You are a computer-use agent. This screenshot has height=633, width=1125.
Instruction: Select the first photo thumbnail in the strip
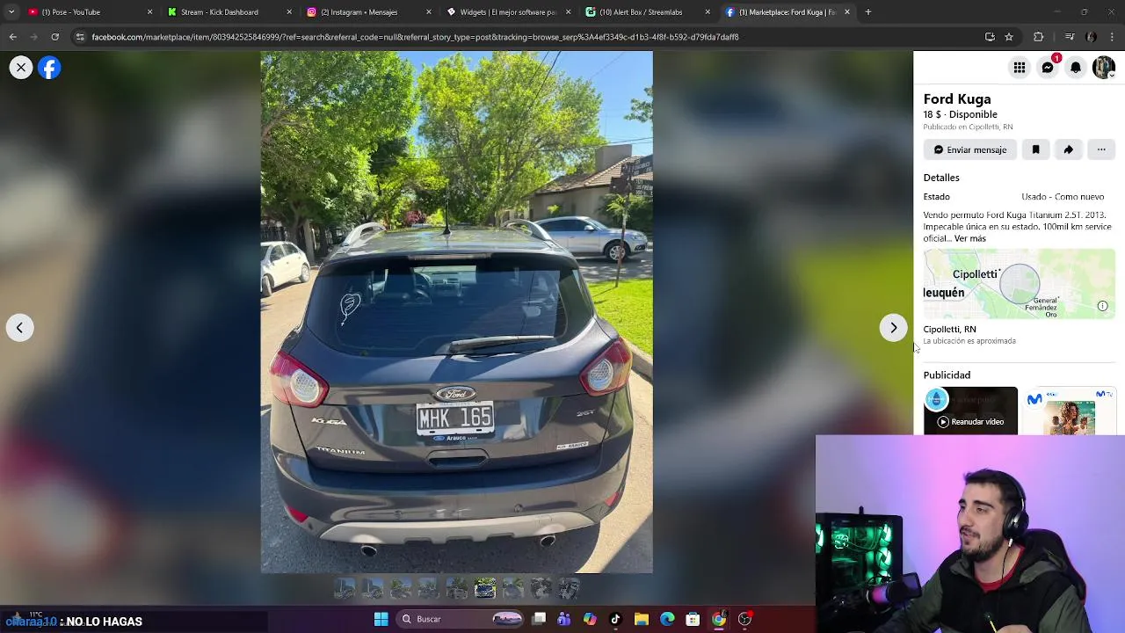pos(344,589)
